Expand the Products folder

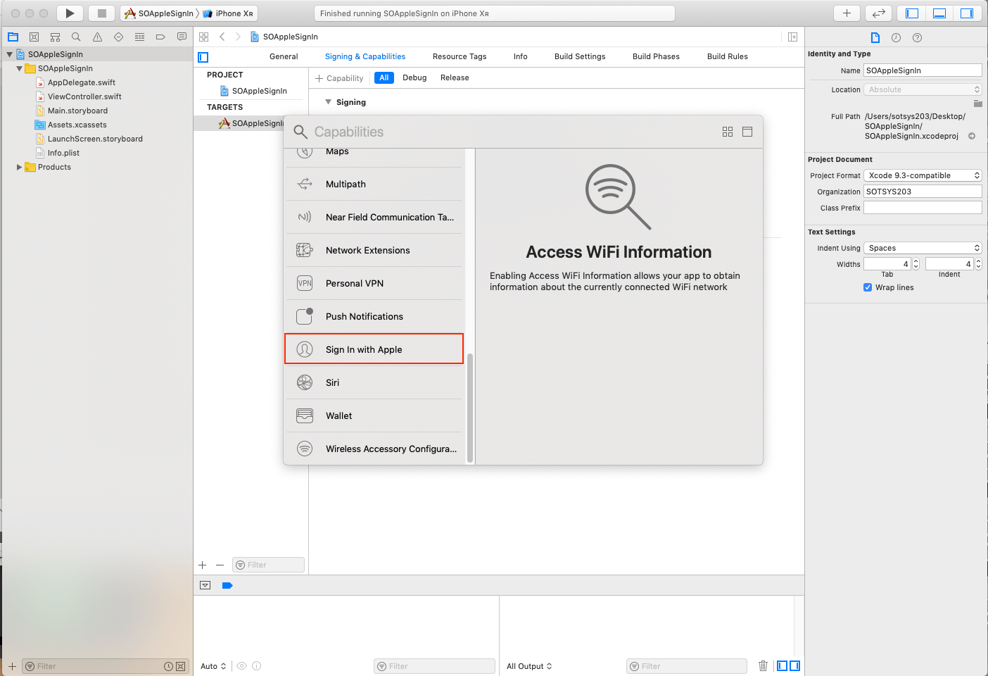click(x=19, y=167)
